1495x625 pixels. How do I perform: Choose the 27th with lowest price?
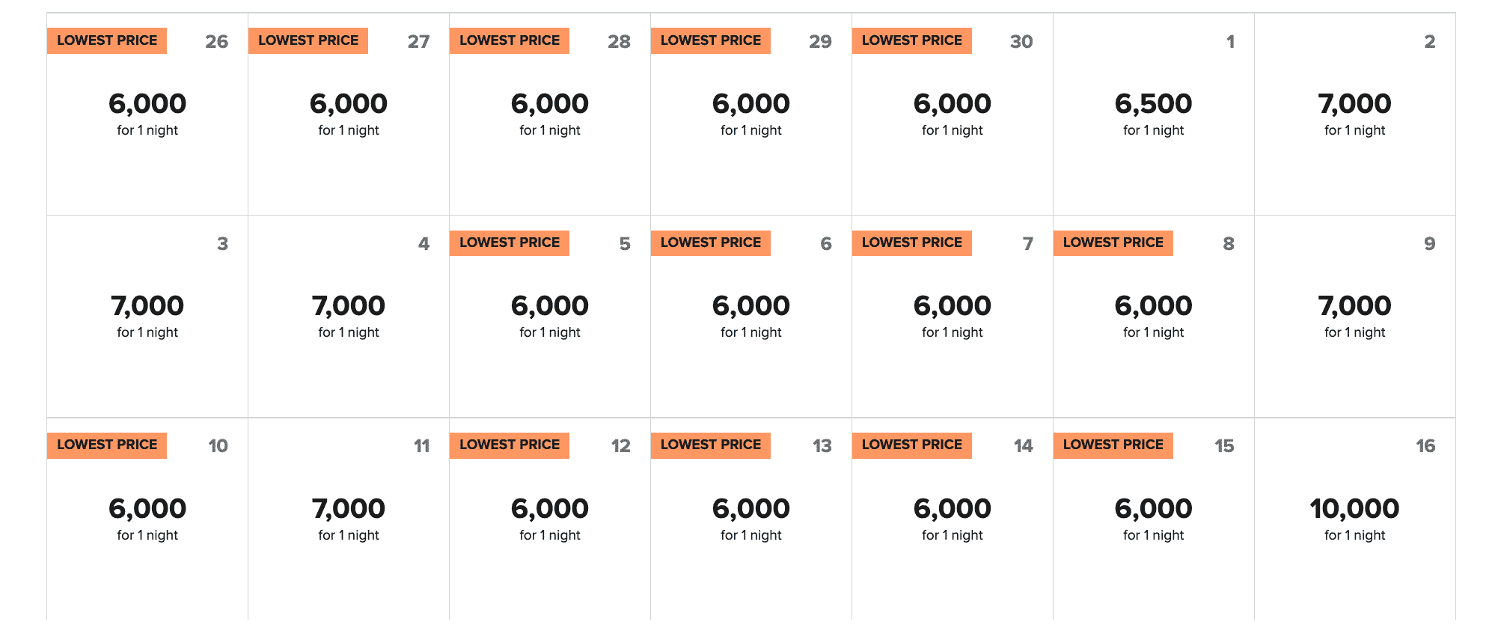pyautogui.click(x=348, y=114)
